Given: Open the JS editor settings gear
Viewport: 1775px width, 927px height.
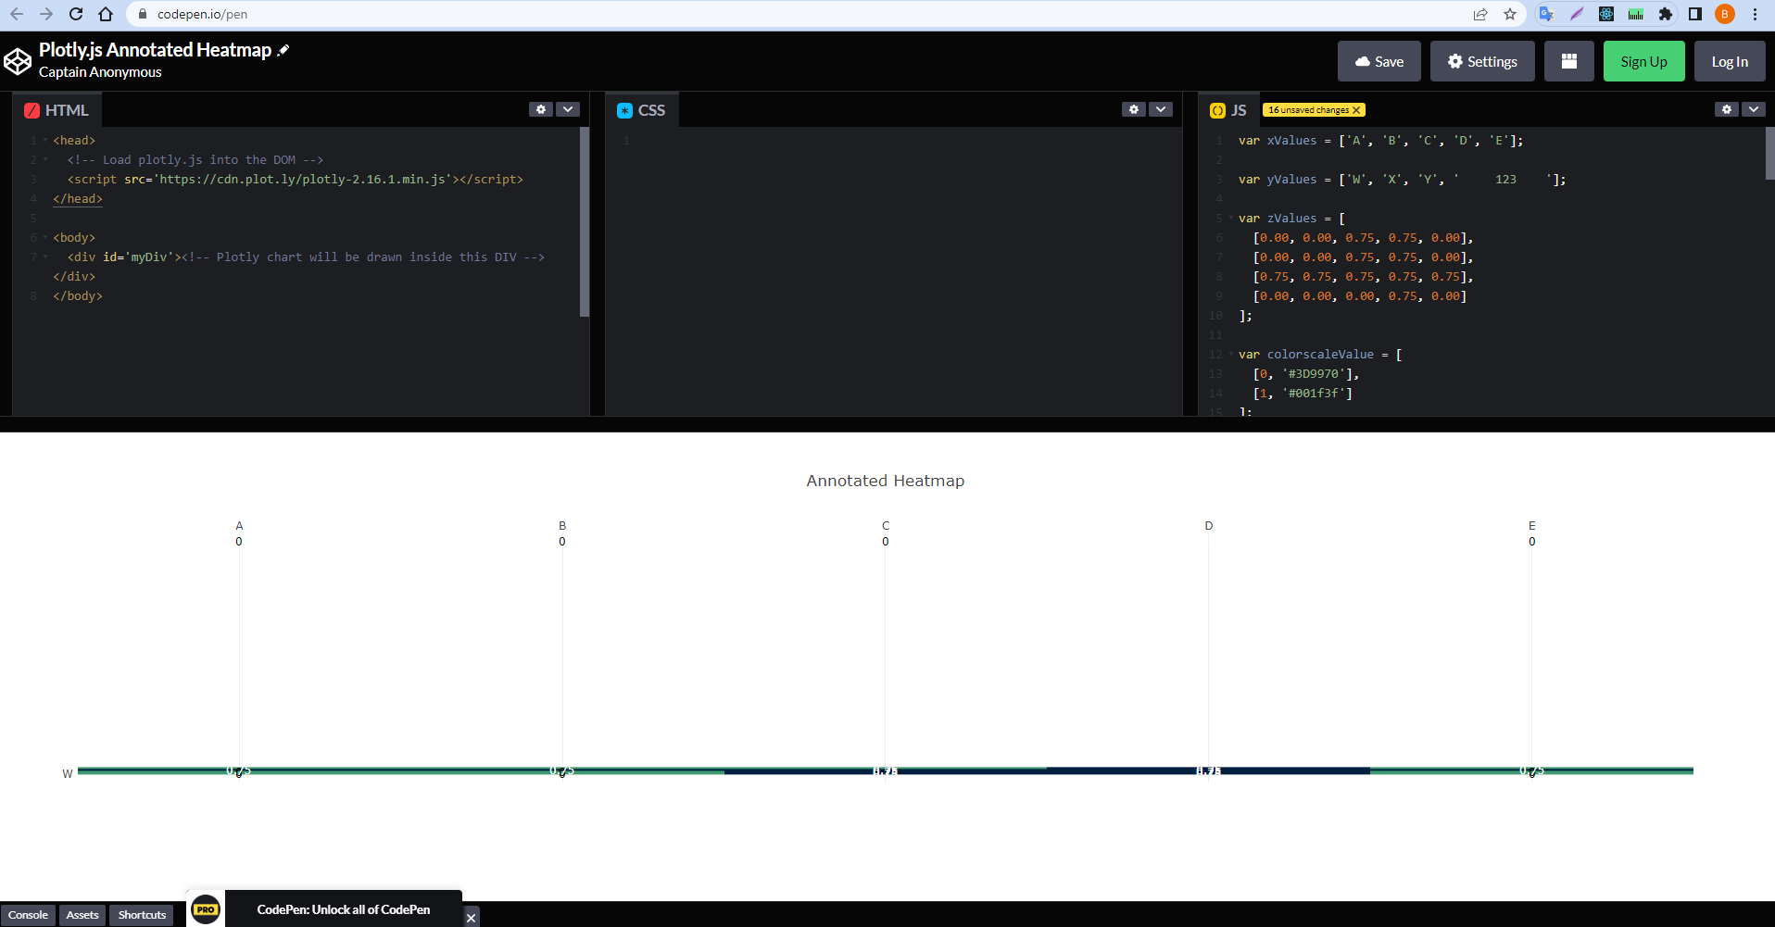Looking at the screenshot, I should click(x=1727, y=109).
